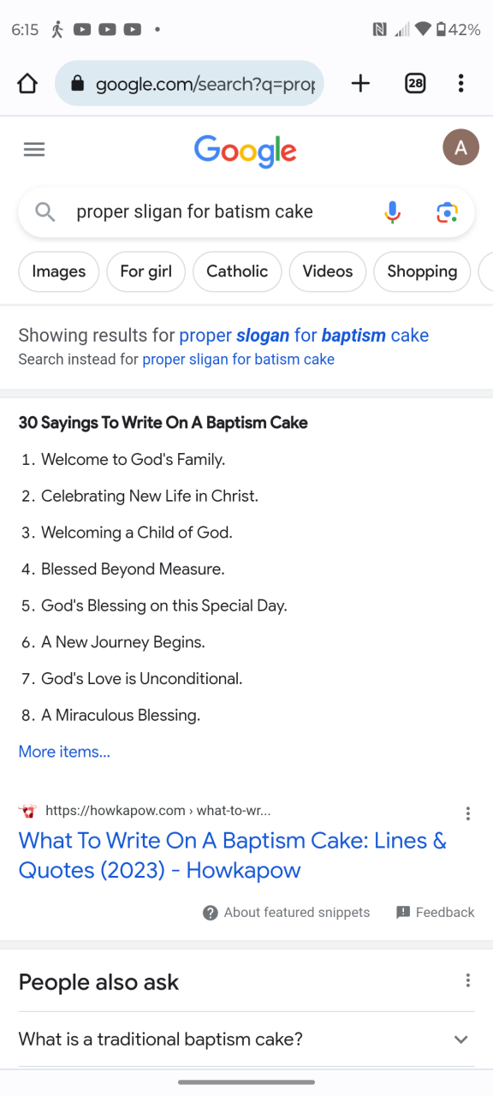The height and width of the screenshot is (1096, 493).
Task: Tap the search magnifier icon
Action: tap(45, 212)
